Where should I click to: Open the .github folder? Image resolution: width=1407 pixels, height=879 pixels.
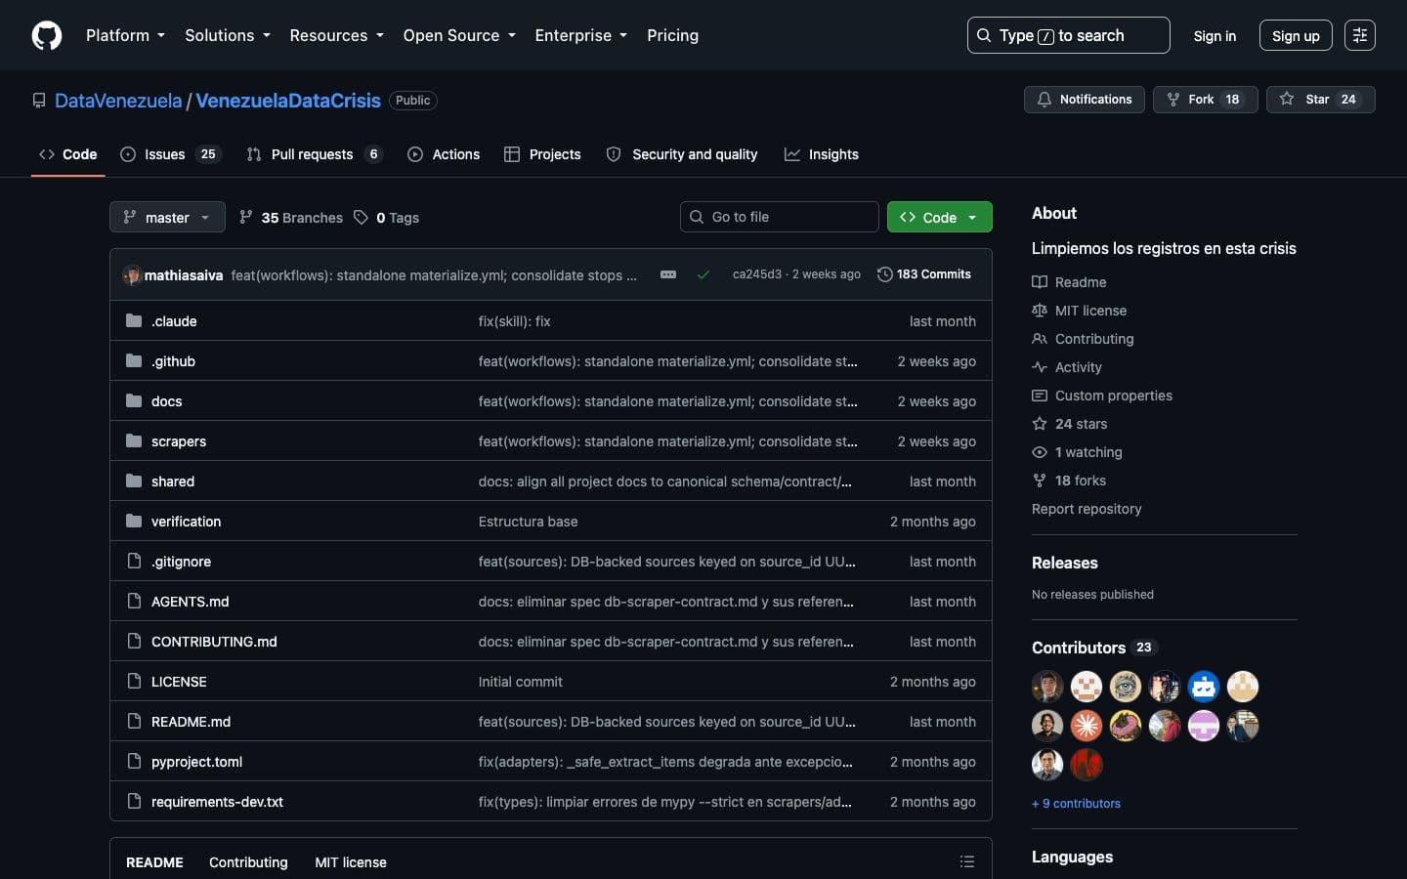pos(173,361)
